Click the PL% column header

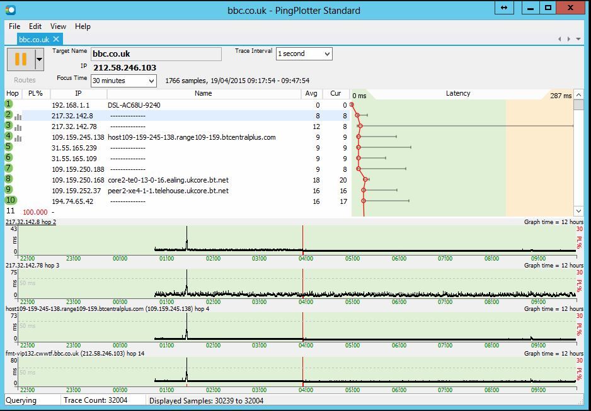click(36, 93)
